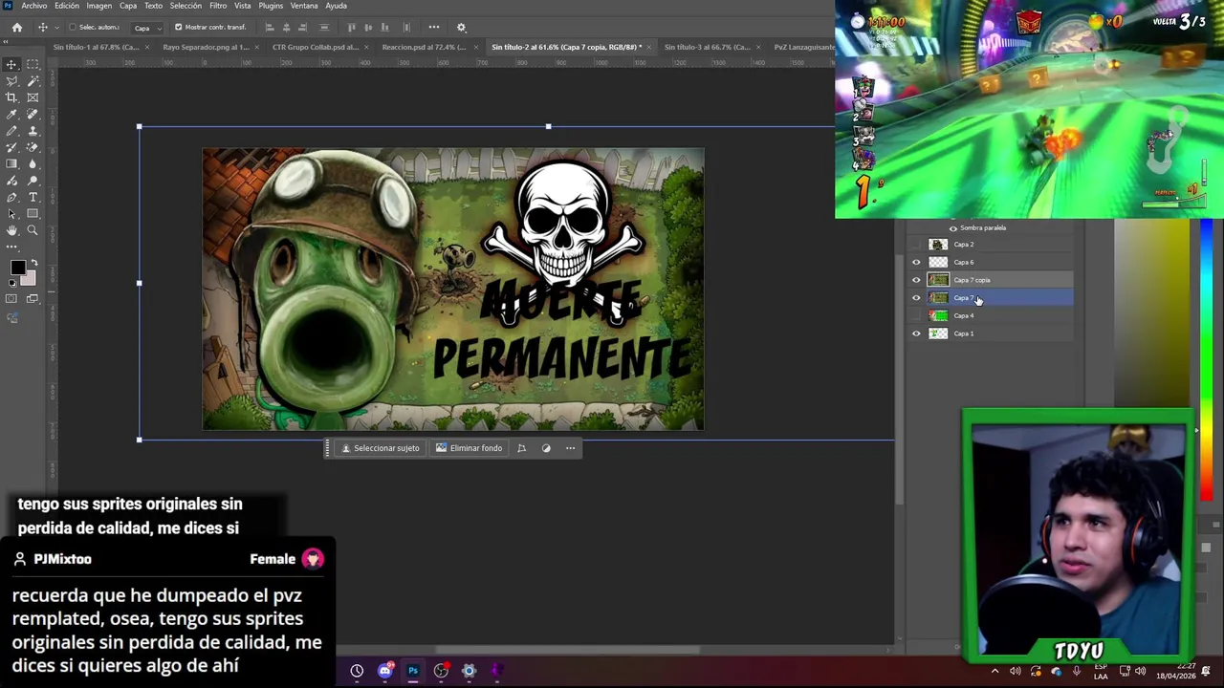The height and width of the screenshot is (688, 1224).
Task: Select the Gradient tool
Action: (x=11, y=163)
